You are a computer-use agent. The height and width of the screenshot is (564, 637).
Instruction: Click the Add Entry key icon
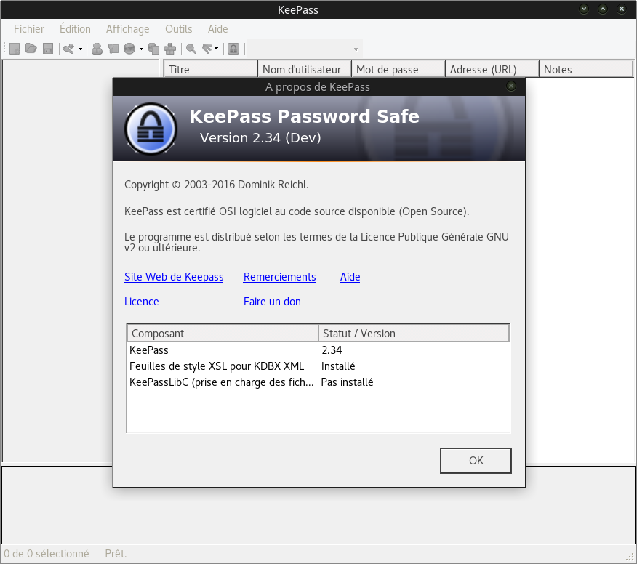tap(68, 49)
